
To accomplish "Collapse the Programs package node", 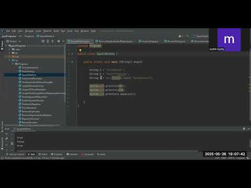I will point(13,64).
